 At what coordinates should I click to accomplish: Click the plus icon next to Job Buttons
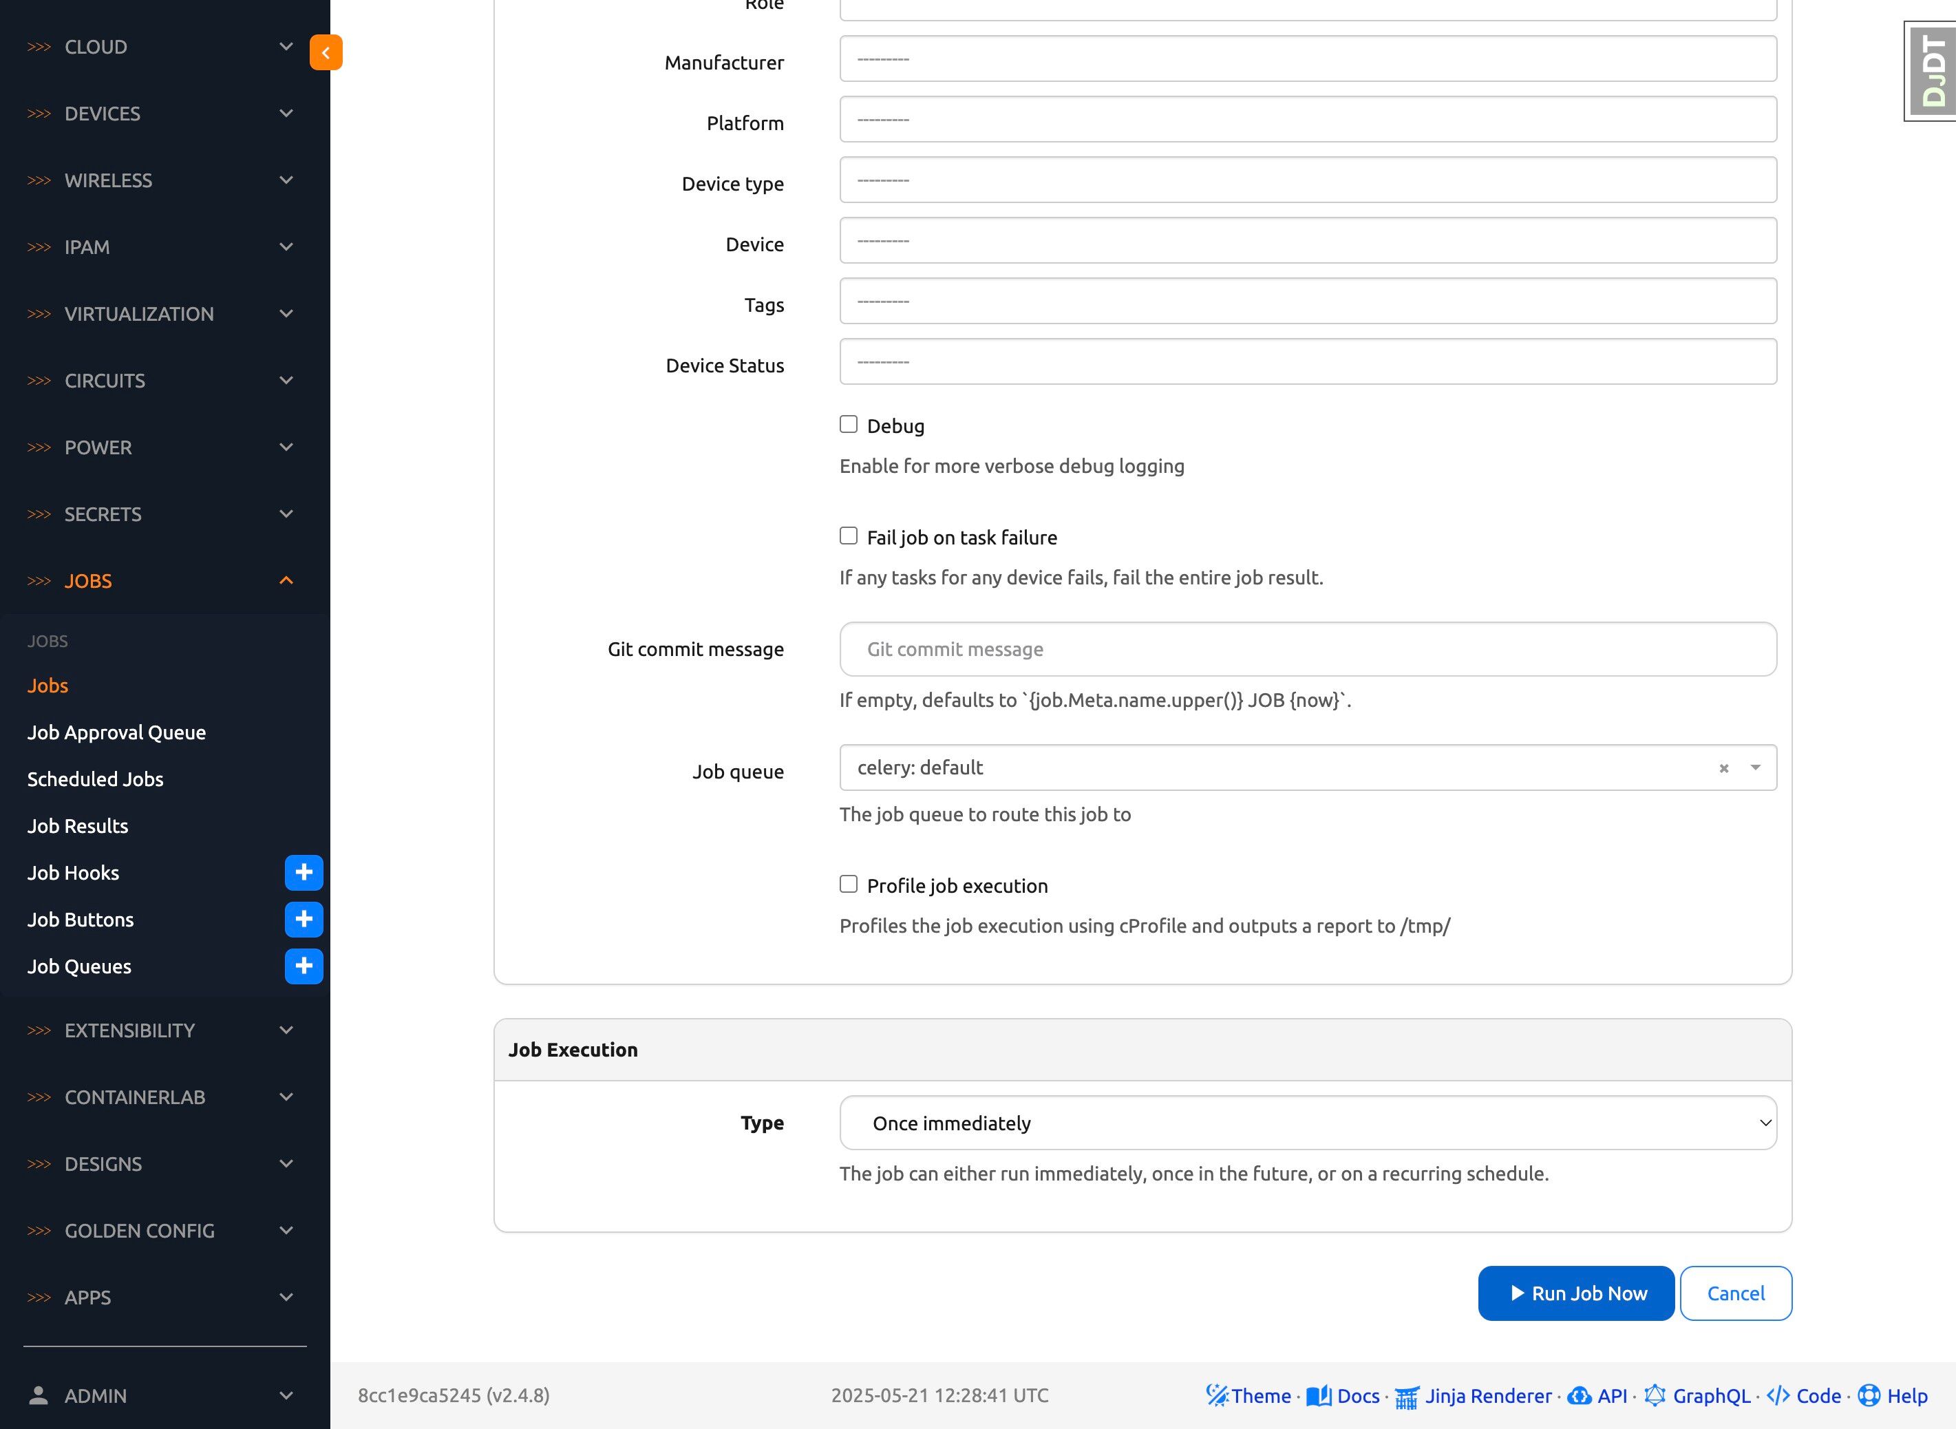pyautogui.click(x=304, y=919)
